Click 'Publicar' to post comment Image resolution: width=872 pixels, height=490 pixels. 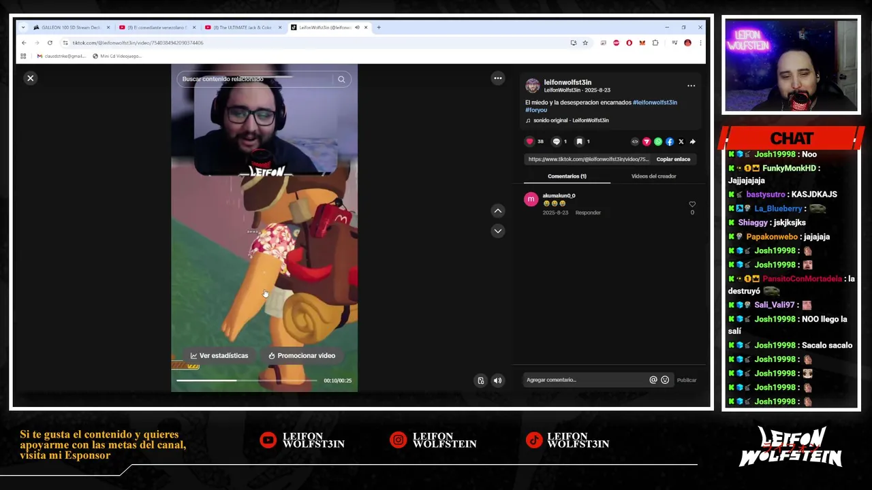[x=687, y=380]
